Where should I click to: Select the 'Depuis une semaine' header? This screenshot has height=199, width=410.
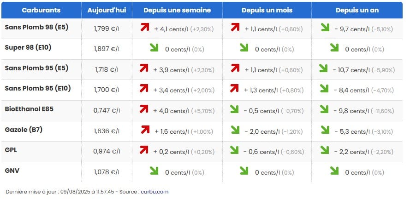pyautogui.click(x=177, y=10)
